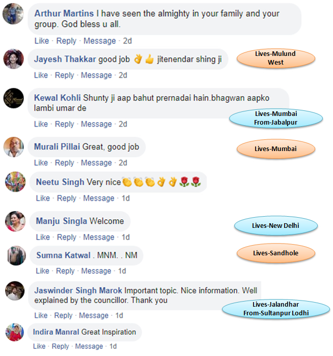Viewport: 333px width, 356px height.
Task: Open the Manju Singla name link
Action: tap(62, 221)
